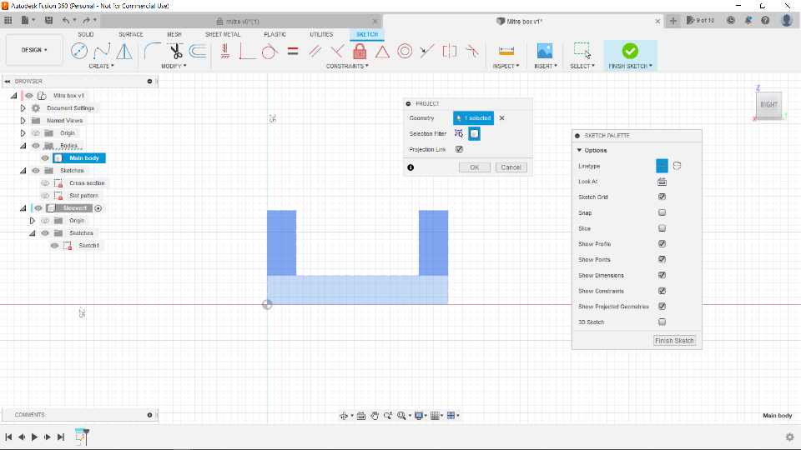Click OK in the Project dialog

pyautogui.click(x=474, y=167)
